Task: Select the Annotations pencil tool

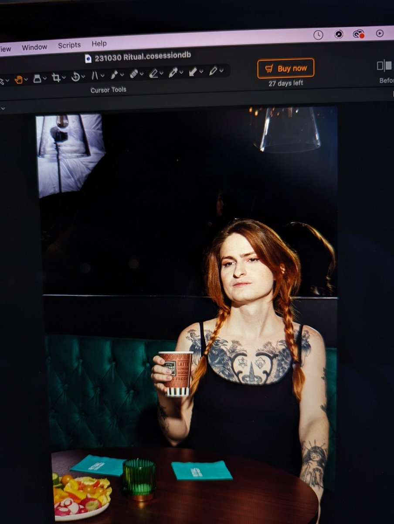Action: pyautogui.click(x=213, y=71)
